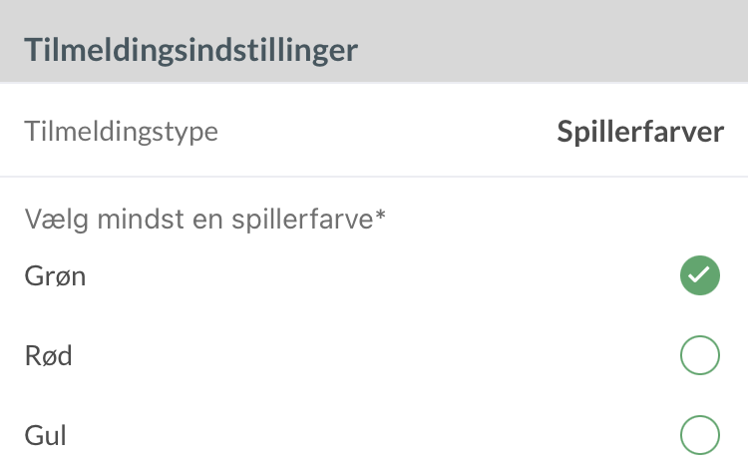Click the Grøn option label
This screenshot has width=748, height=471.
coord(55,276)
